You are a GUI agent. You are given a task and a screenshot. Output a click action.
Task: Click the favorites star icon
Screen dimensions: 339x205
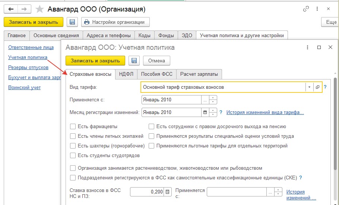(x=39, y=9)
